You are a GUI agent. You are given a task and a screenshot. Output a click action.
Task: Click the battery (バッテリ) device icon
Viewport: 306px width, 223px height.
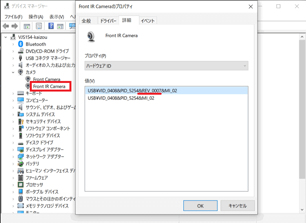pyautogui.click(x=21, y=164)
